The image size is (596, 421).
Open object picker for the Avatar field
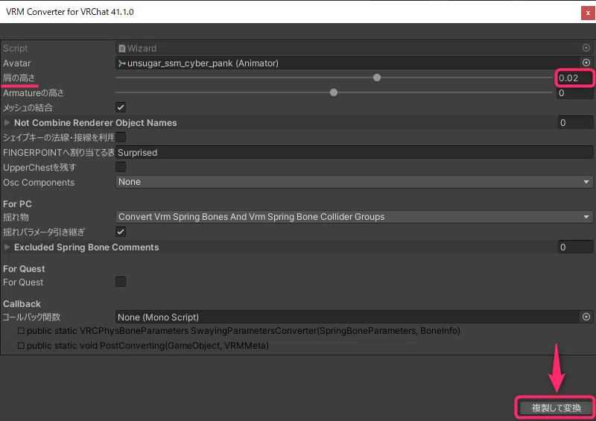(x=586, y=63)
